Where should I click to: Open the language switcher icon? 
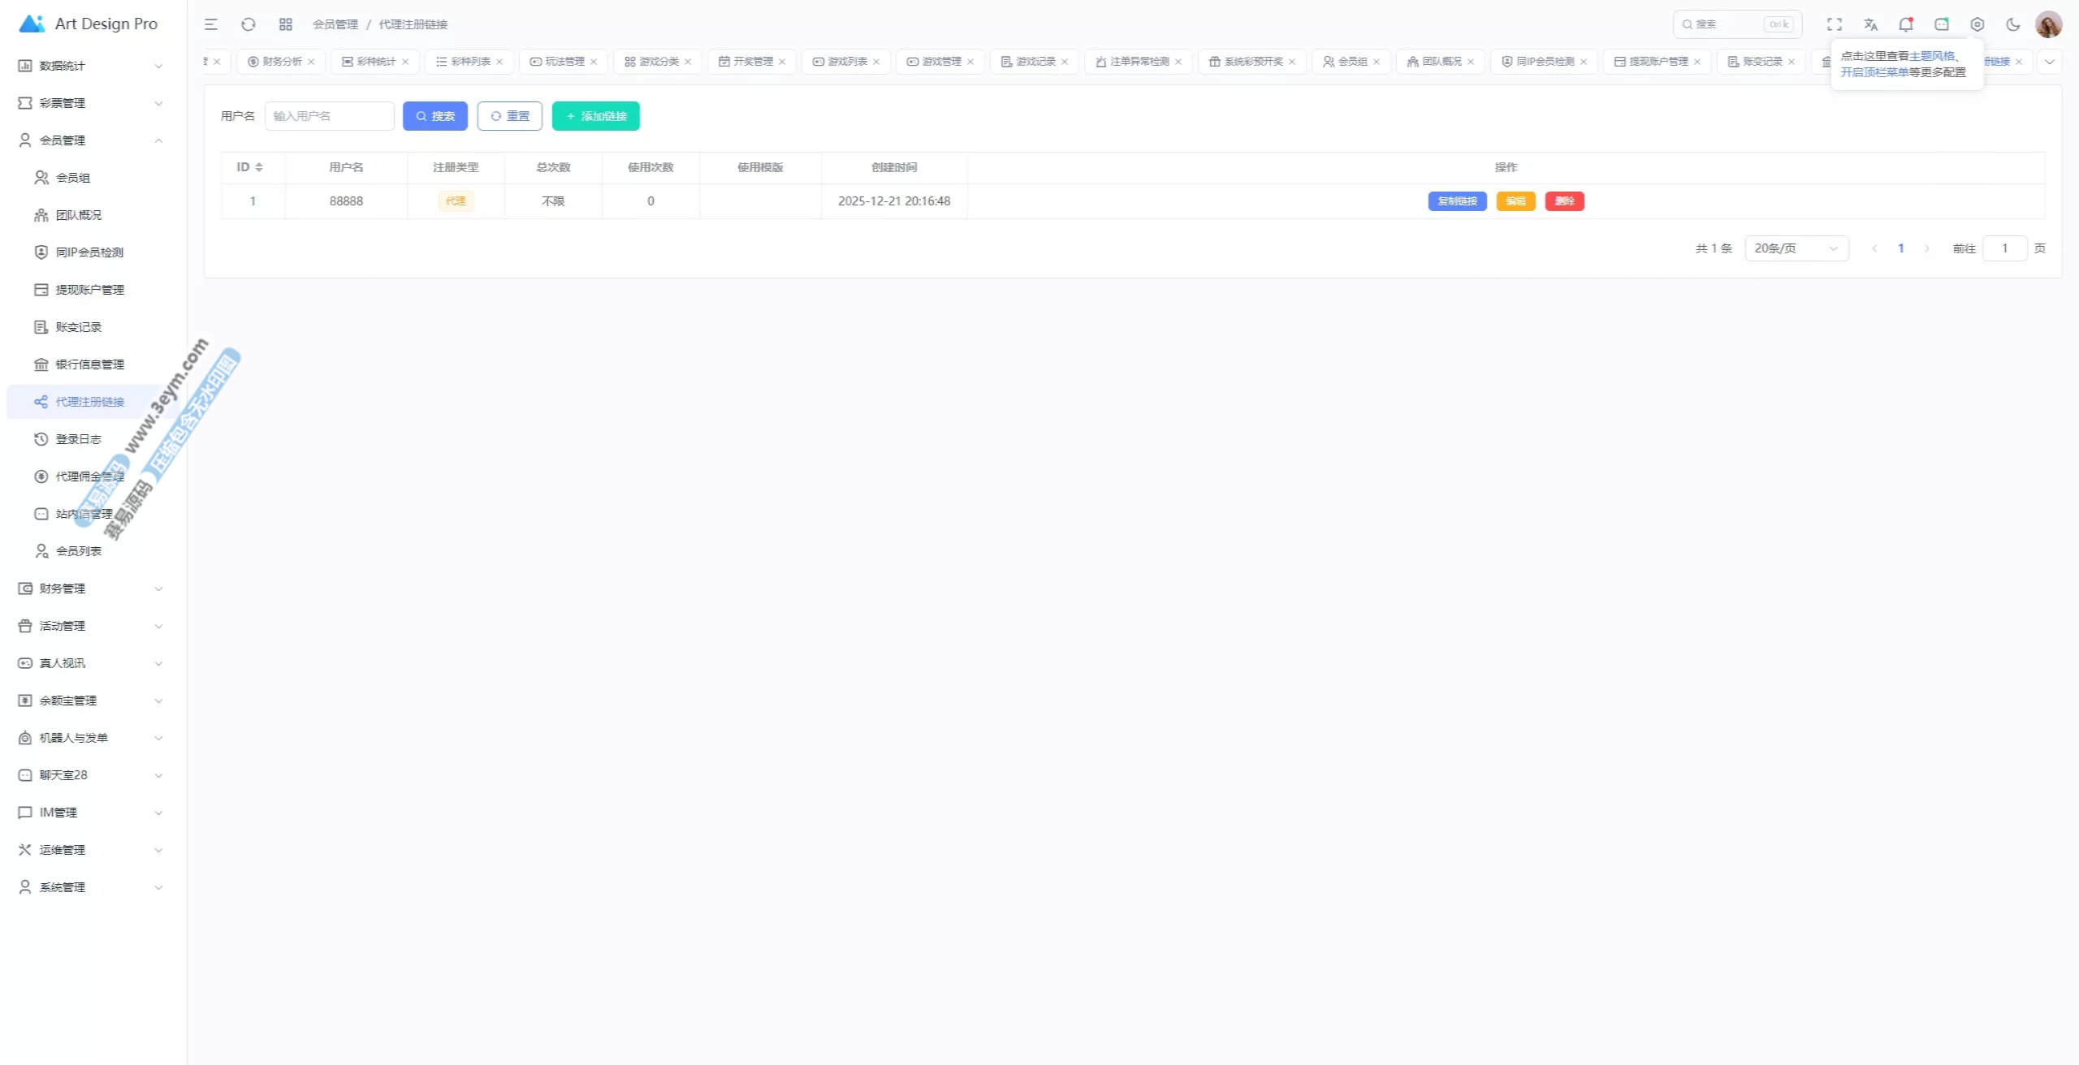(1870, 24)
